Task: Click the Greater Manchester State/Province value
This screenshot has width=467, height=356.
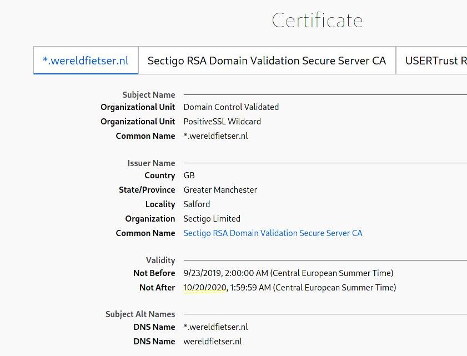Action: (220, 190)
